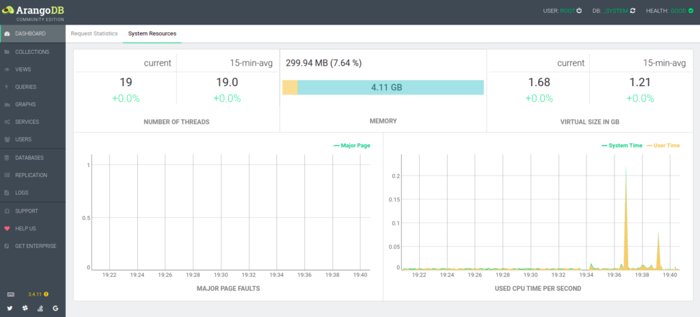This screenshot has height=317, width=700.
Task: Toggle the User Time legend entry
Action: pos(667,146)
